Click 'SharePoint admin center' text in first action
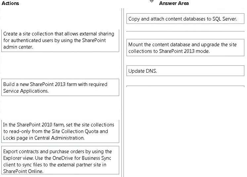Image resolution: width=247 pixels, height=177 pixels. [54, 44]
